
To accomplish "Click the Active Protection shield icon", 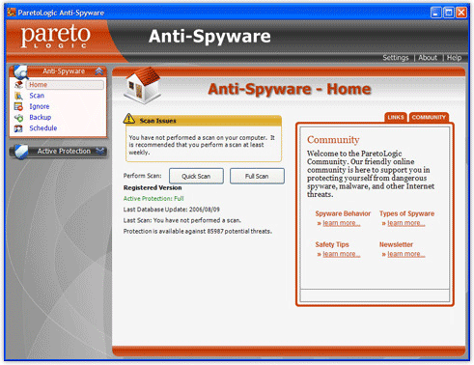I will 21,151.
